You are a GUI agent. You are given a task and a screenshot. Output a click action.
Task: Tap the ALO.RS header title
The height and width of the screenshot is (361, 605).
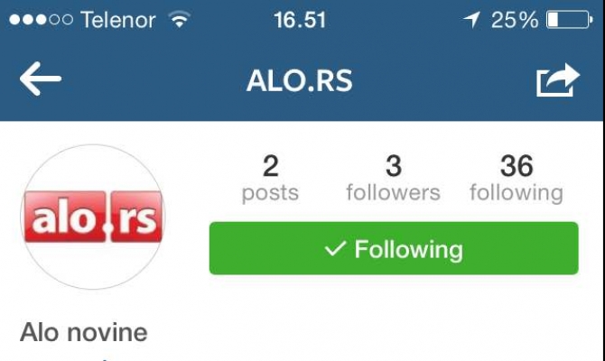[x=300, y=80]
